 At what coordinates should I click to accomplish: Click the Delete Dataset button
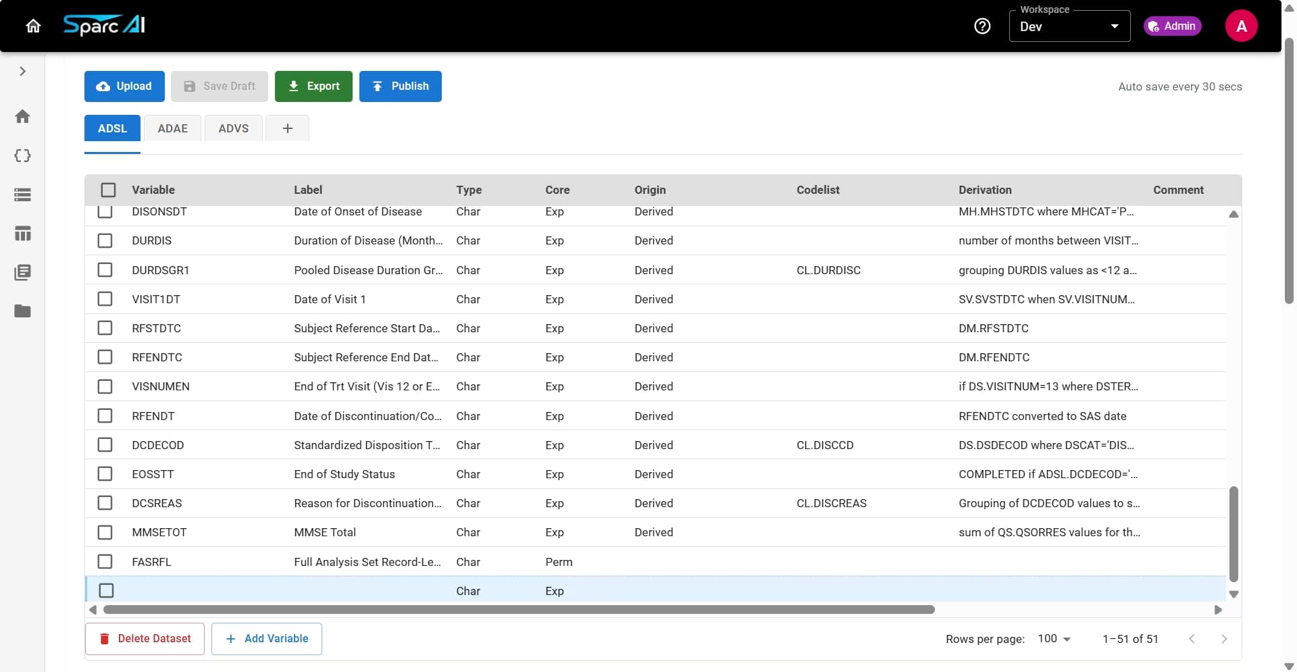(145, 638)
